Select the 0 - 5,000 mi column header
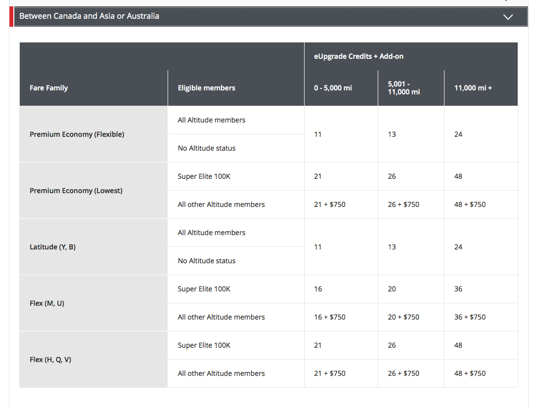 click(333, 88)
